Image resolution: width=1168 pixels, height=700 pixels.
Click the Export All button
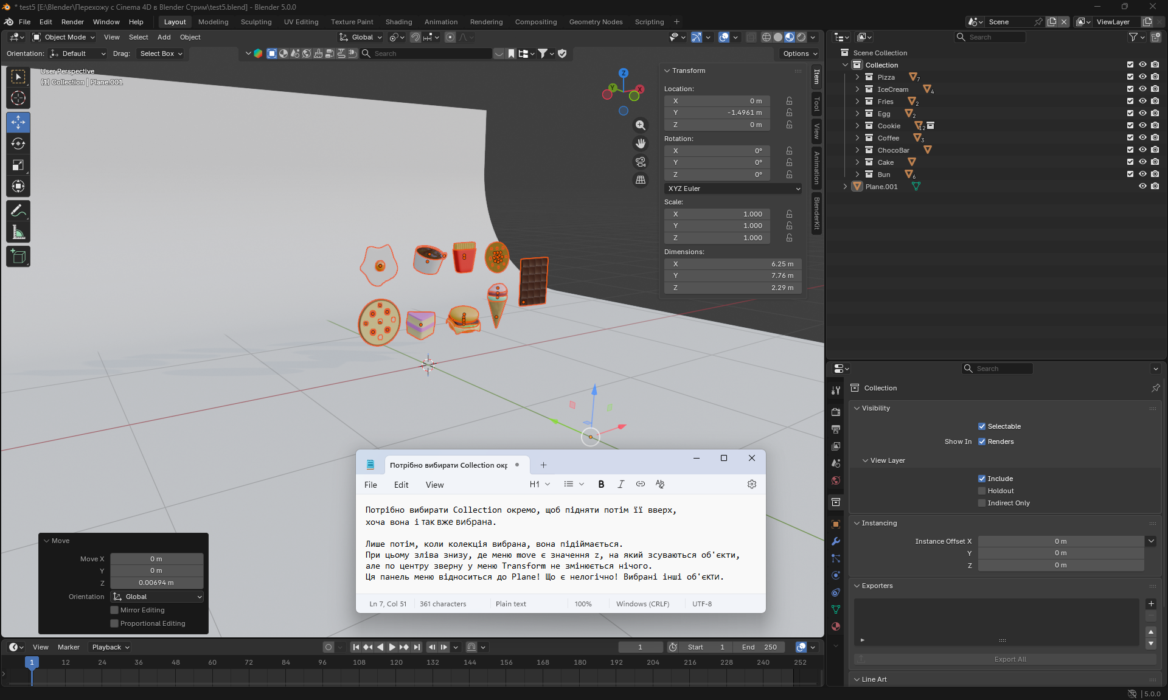tap(1009, 659)
